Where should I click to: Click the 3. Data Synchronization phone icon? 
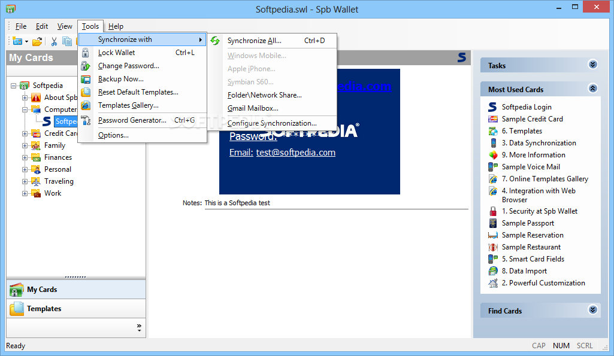tap(494, 143)
